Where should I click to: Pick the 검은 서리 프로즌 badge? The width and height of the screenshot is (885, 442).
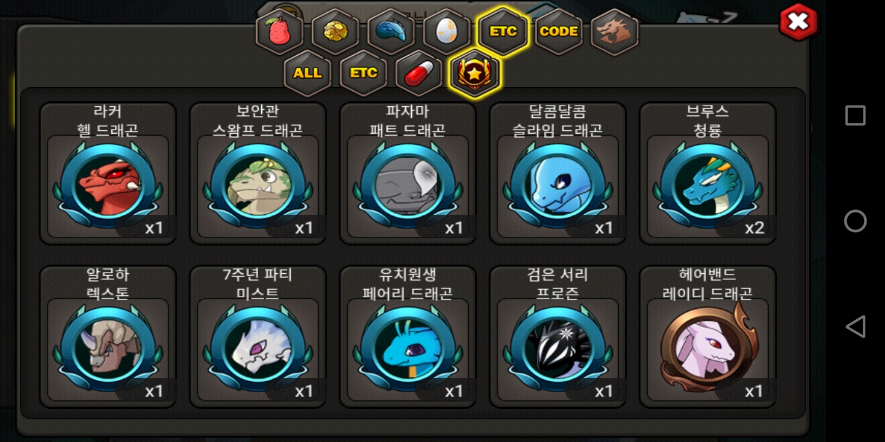pyautogui.click(x=558, y=336)
